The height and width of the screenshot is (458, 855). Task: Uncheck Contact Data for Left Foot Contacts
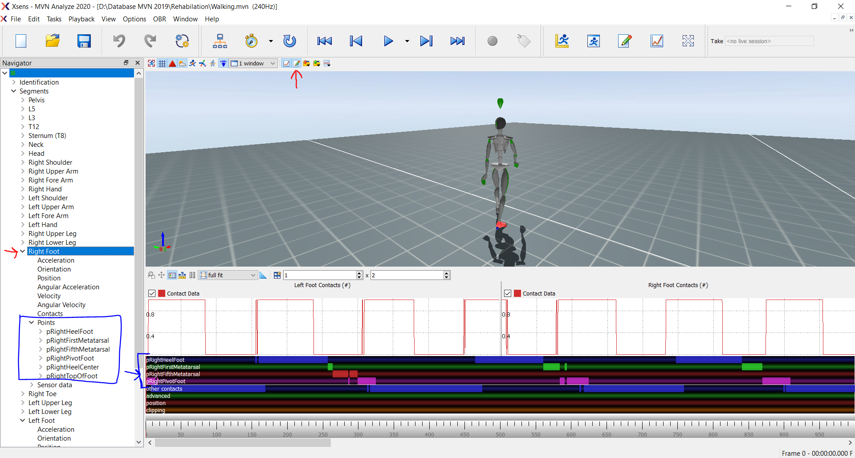pyautogui.click(x=152, y=293)
